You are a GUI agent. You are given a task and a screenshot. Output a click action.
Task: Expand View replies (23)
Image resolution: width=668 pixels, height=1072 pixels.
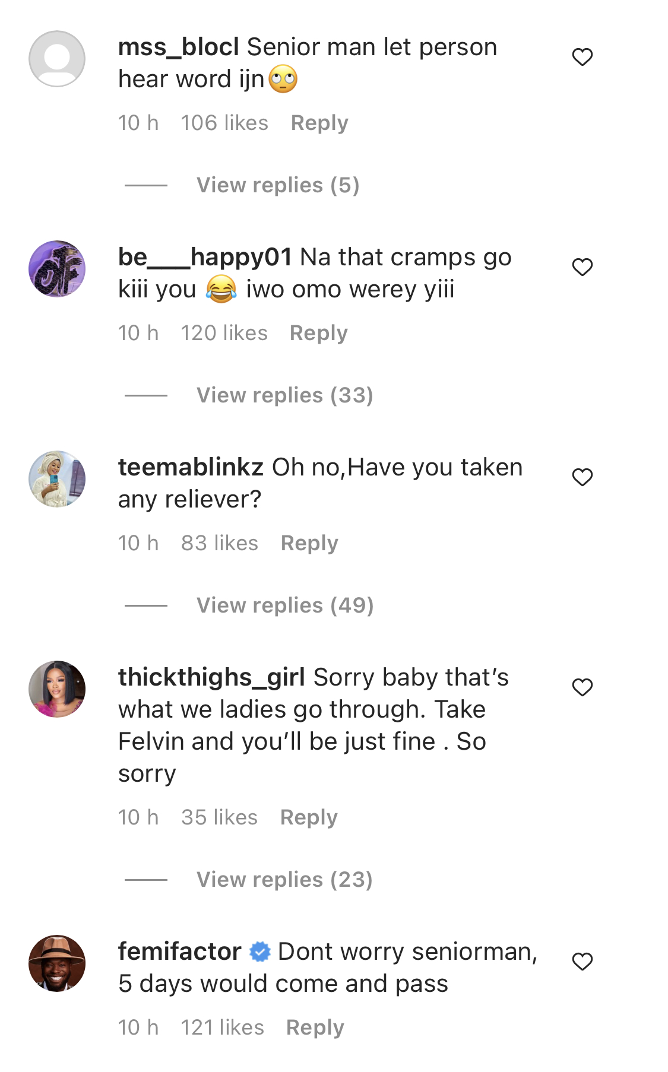tap(284, 880)
